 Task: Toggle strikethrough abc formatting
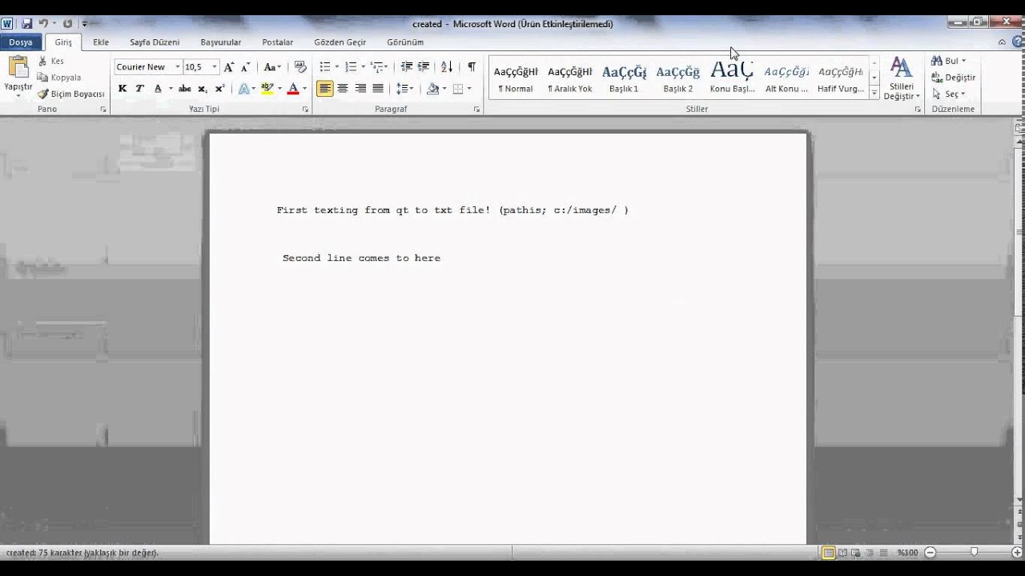coord(184,89)
